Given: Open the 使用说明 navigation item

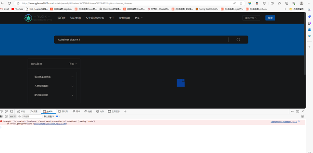Looking at the screenshot, I should pos(124,18).
